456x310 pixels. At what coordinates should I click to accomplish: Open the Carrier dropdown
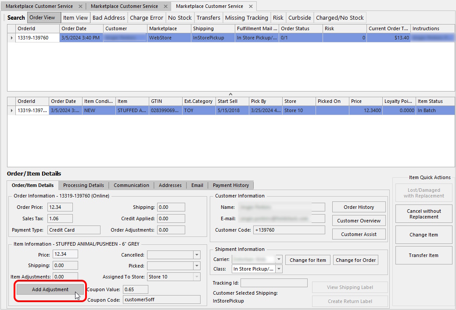(279, 259)
